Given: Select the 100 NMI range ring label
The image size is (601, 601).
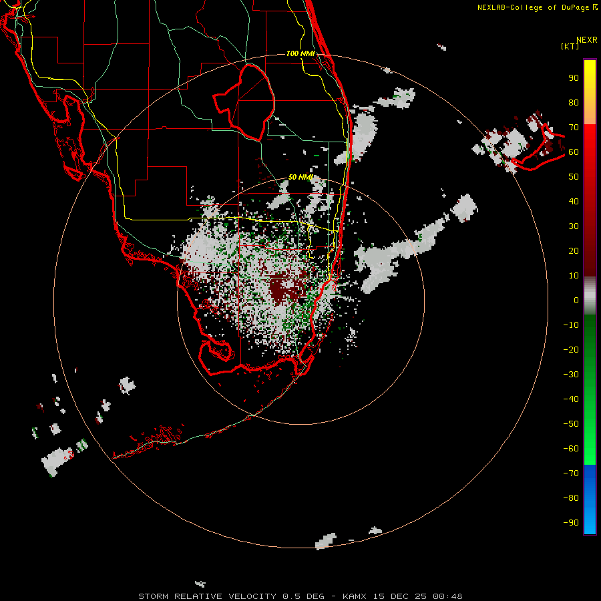Looking at the screenshot, I should [300, 53].
